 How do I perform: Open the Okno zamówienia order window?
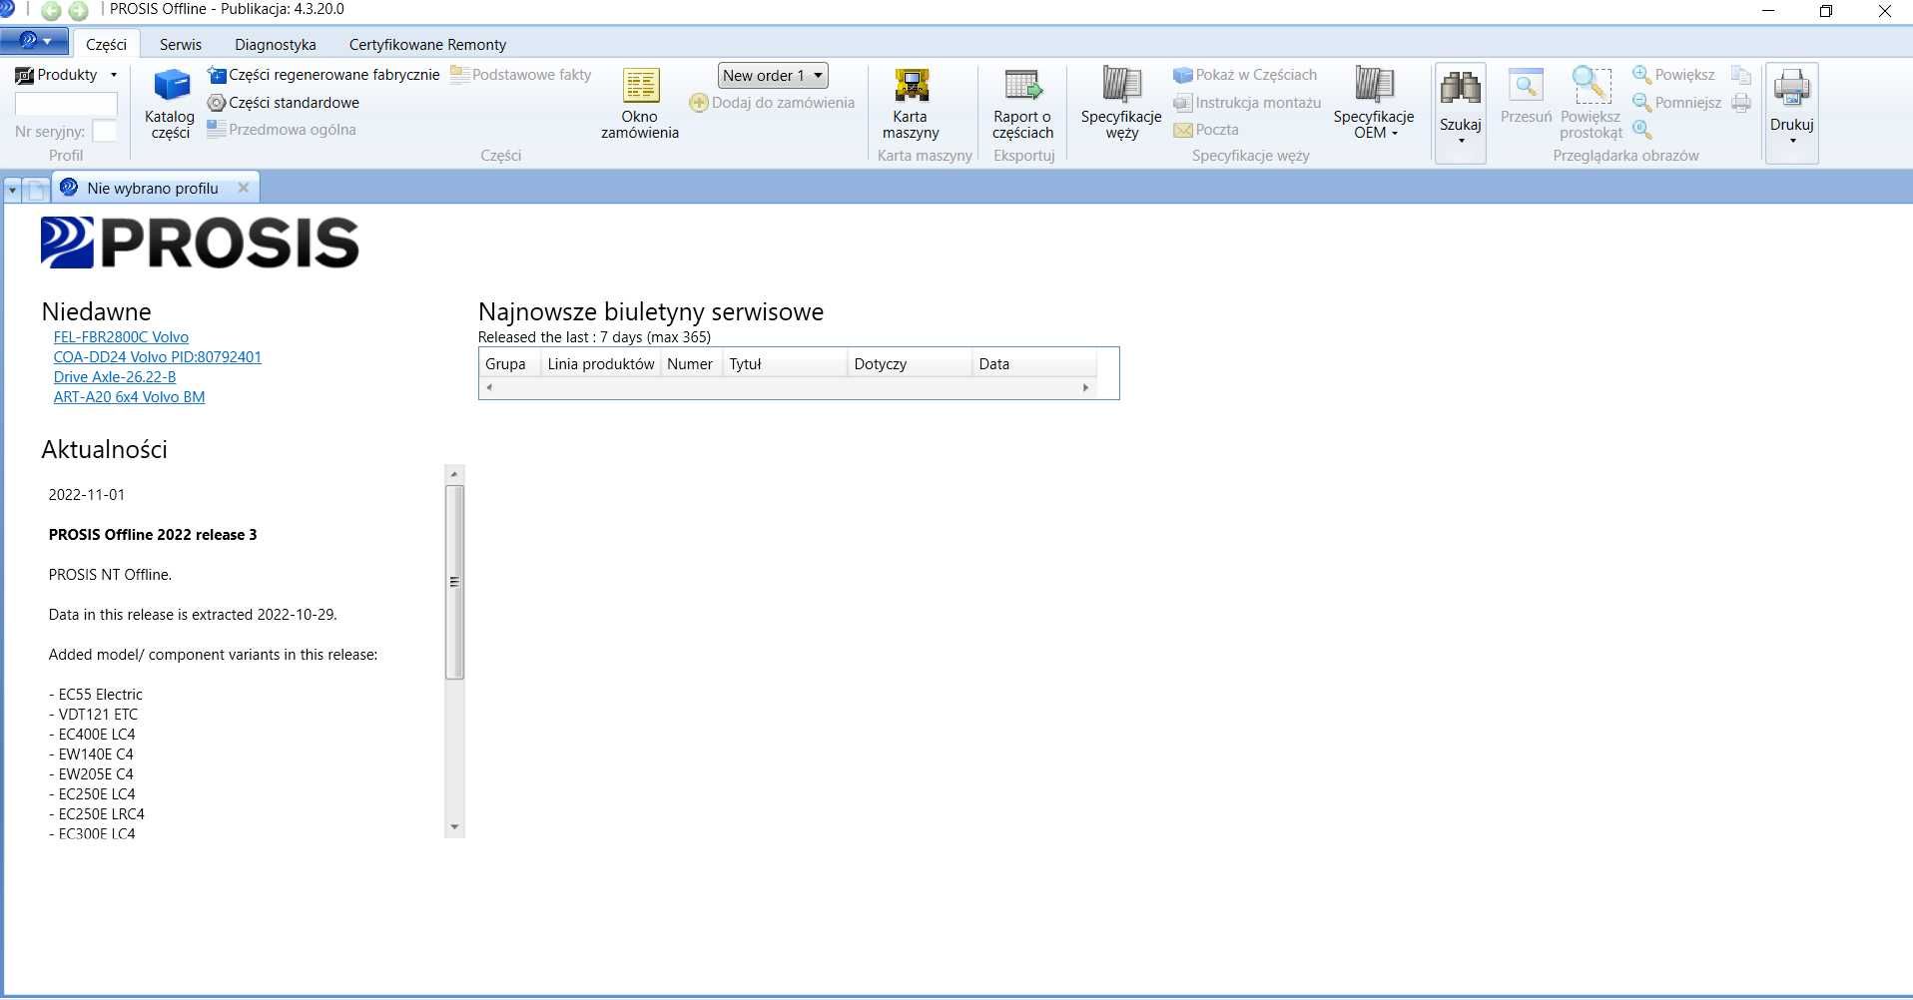click(x=640, y=105)
